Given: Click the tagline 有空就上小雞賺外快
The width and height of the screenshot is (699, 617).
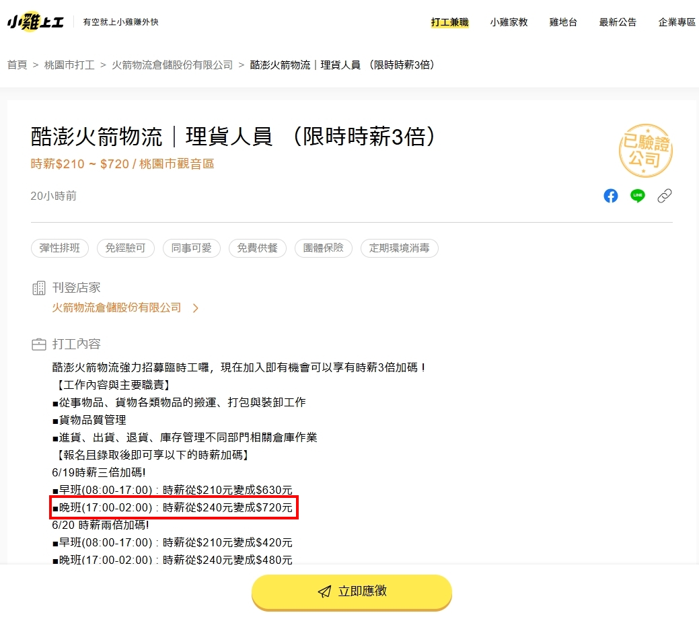Looking at the screenshot, I should coord(121,22).
